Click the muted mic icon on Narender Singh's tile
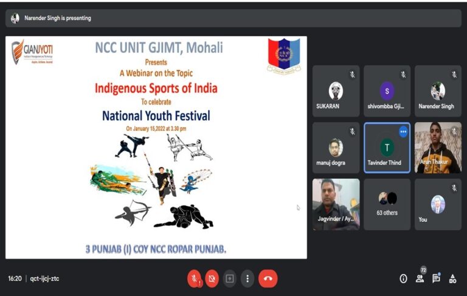Viewport: 467px width, 296px height. click(x=454, y=74)
